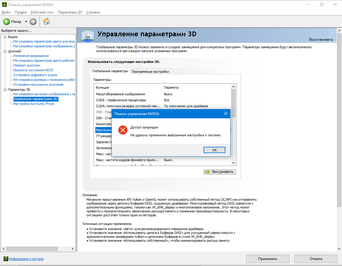The image size is (342, 266).
Task: Open Просмотр состояния HDCP task
Action: click(x=33, y=70)
